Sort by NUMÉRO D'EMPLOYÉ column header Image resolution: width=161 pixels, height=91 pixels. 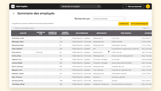(x=65, y=33)
